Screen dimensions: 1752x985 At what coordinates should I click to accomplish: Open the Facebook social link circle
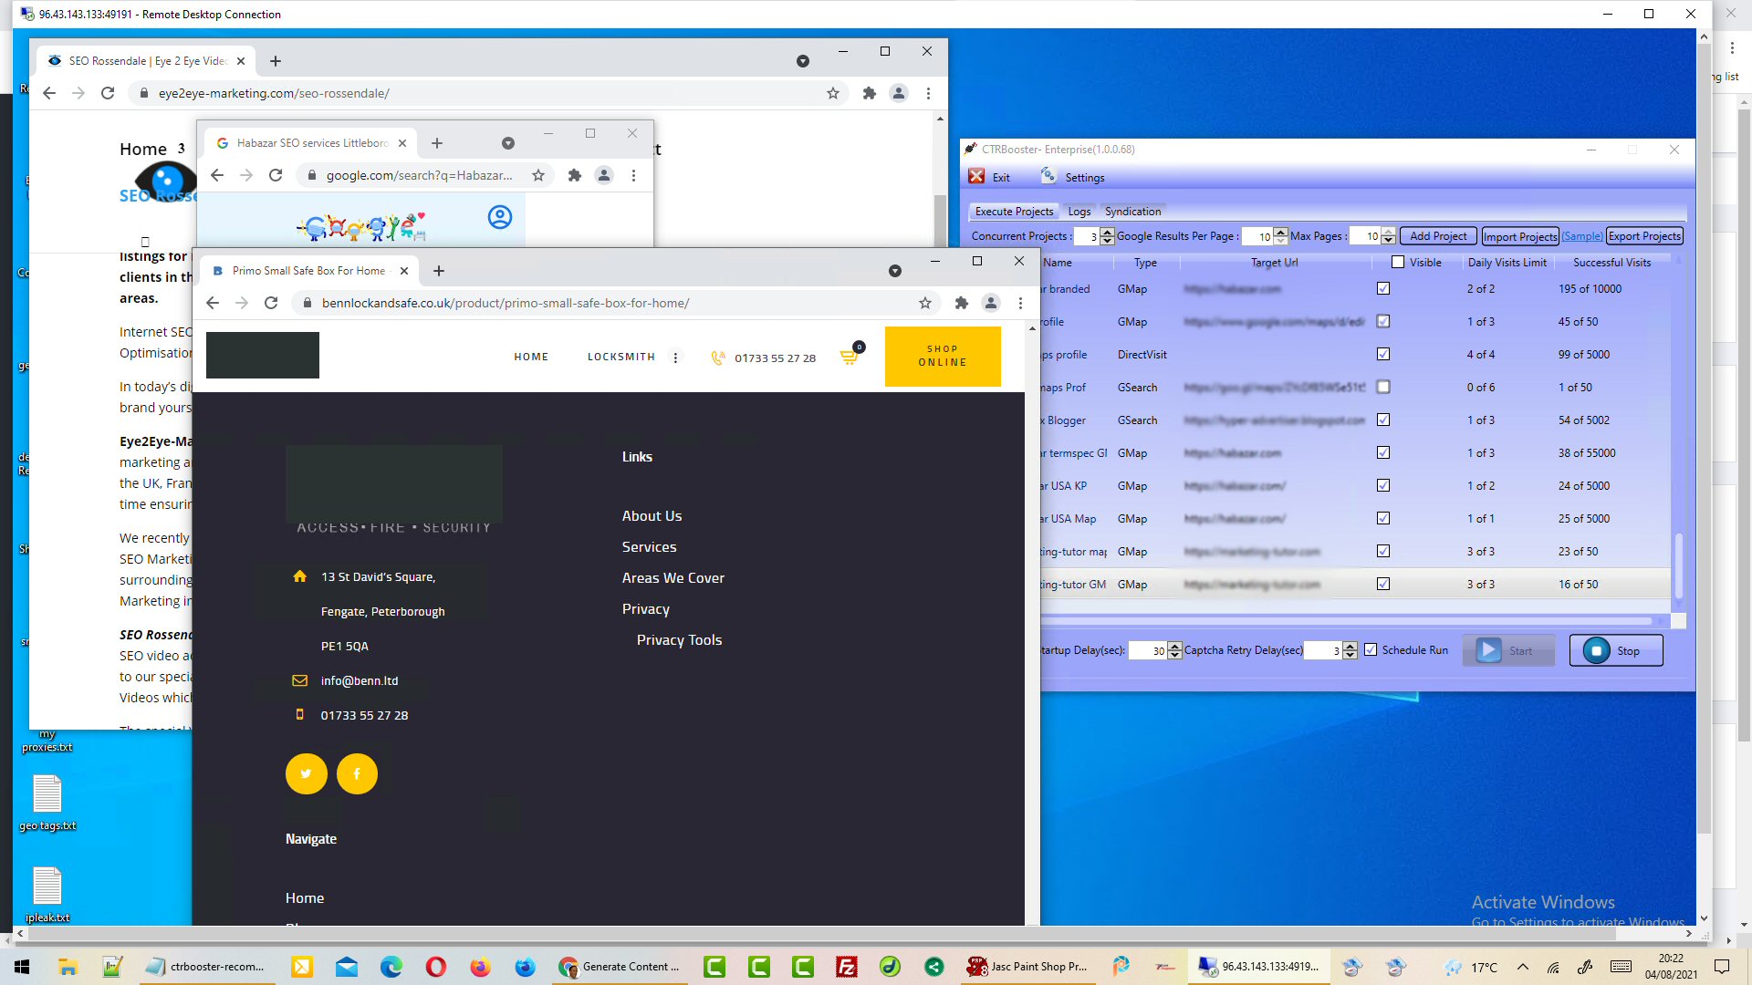[x=357, y=774]
